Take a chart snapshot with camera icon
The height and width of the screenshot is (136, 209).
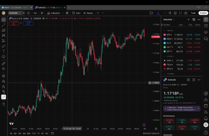[x=186, y=13]
